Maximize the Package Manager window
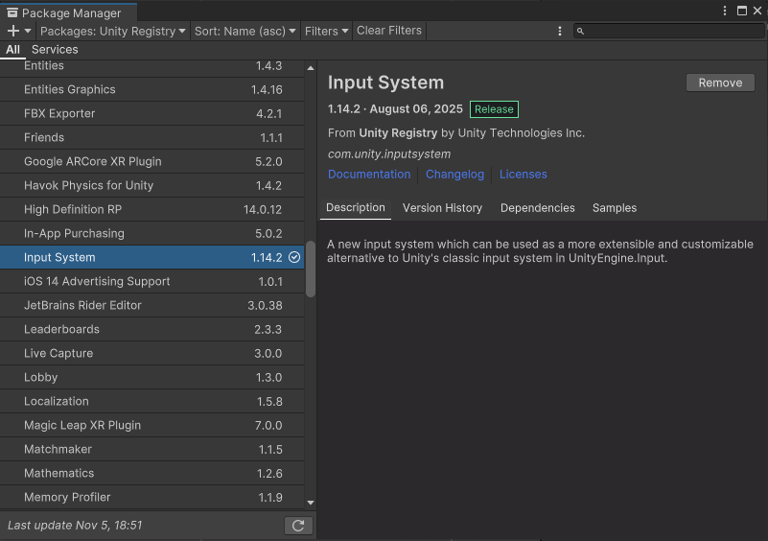768x541 pixels. (x=742, y=11)
